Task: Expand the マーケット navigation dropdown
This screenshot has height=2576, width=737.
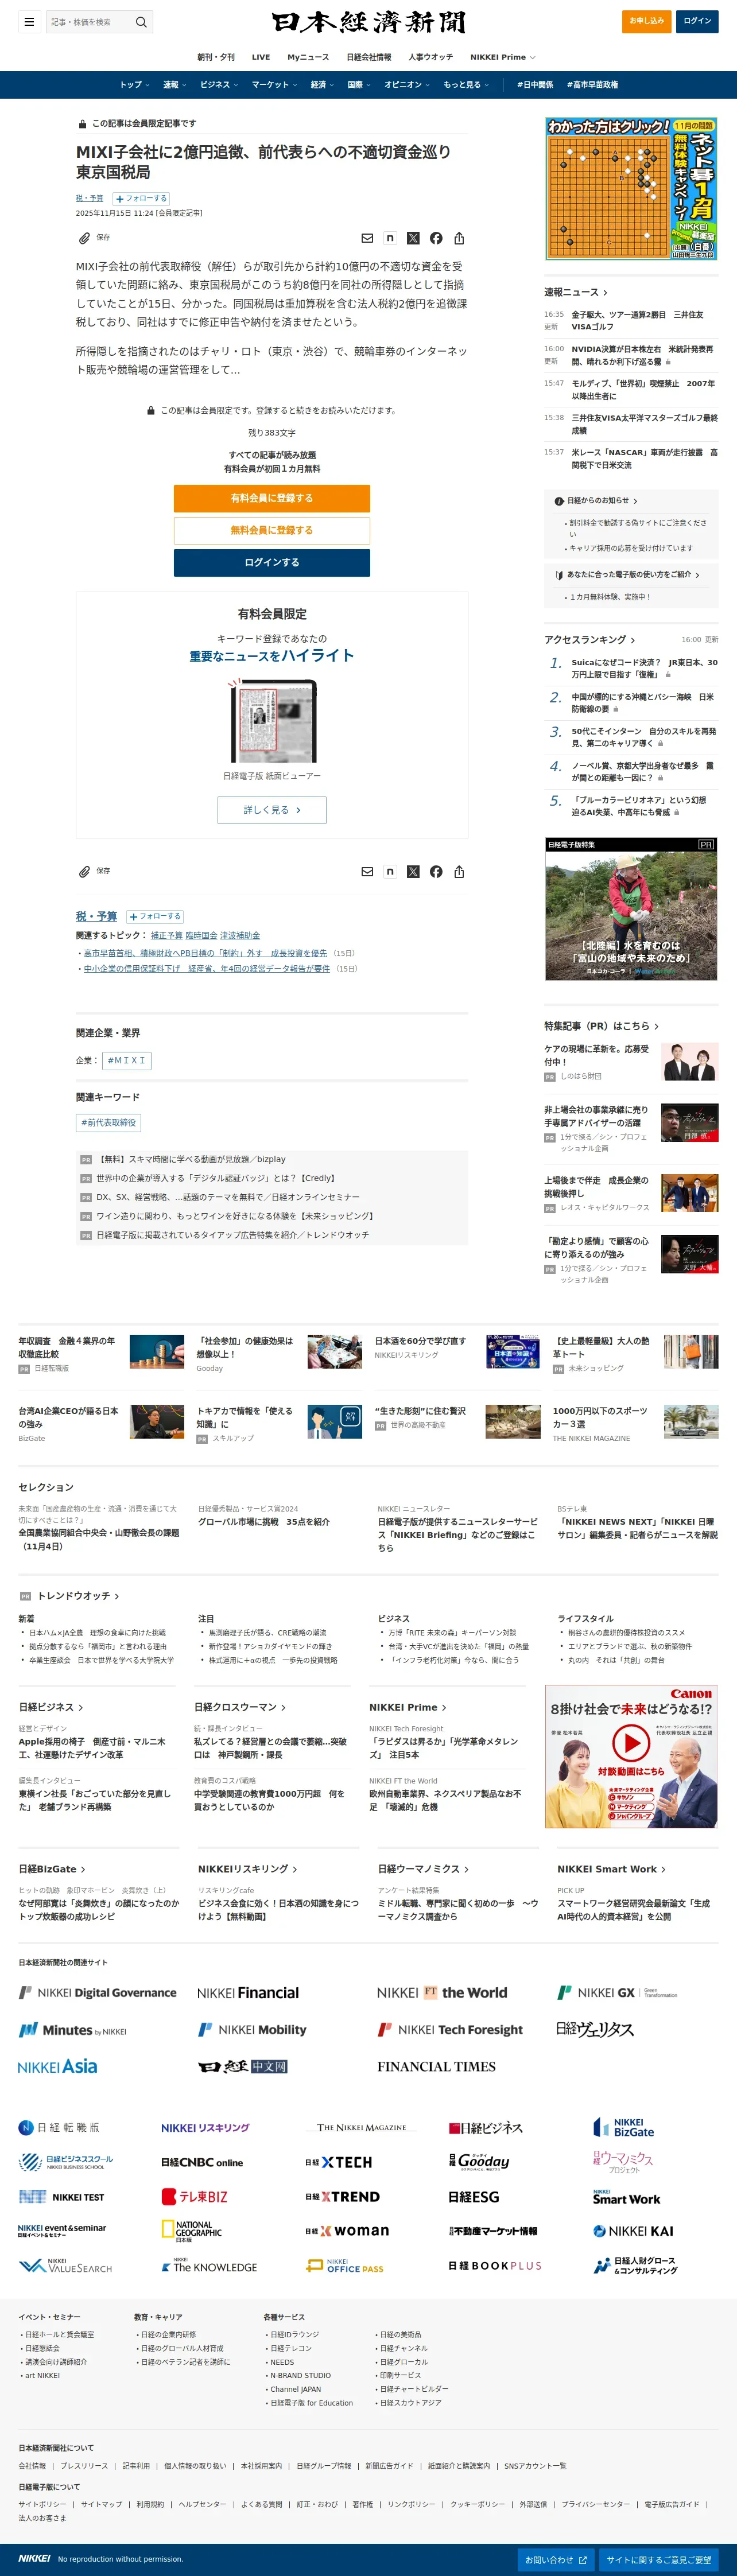Action: click(x=274, y=85)
